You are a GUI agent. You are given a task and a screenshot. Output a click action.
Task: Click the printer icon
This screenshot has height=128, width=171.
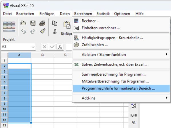42,23
